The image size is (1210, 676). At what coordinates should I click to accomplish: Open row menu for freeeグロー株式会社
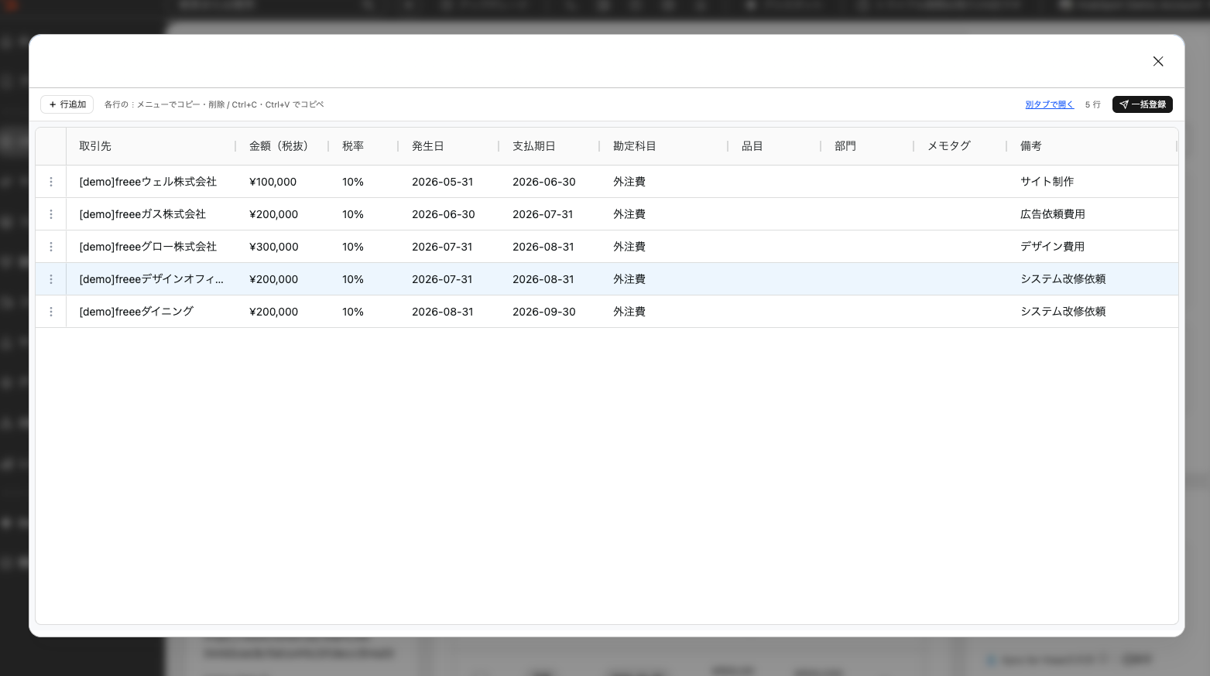point(51,247)
